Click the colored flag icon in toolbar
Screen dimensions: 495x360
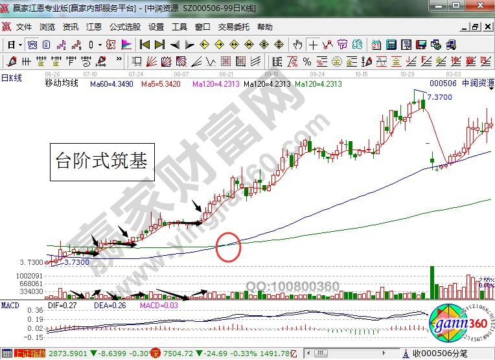[x=126, y=45]
